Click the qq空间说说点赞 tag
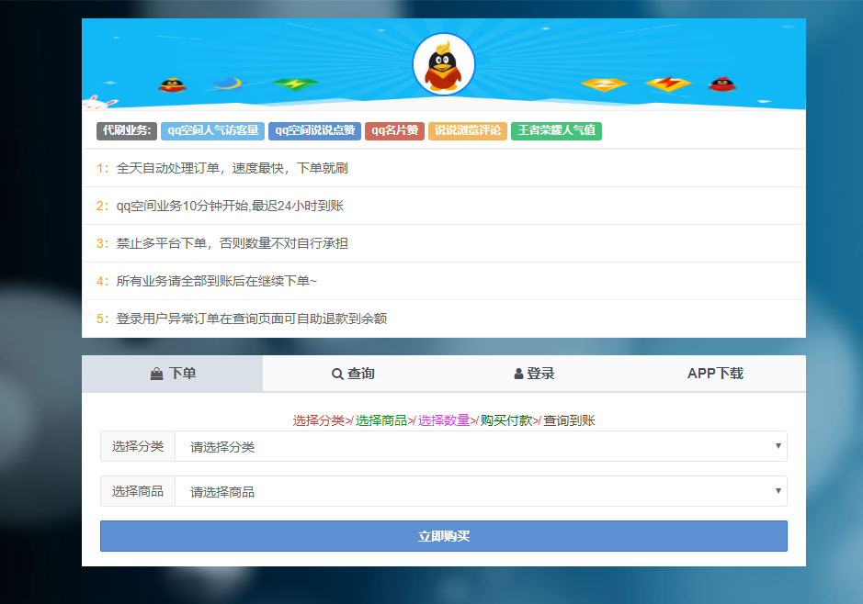Screen dimensions: 863x604 tap(315, 130)
